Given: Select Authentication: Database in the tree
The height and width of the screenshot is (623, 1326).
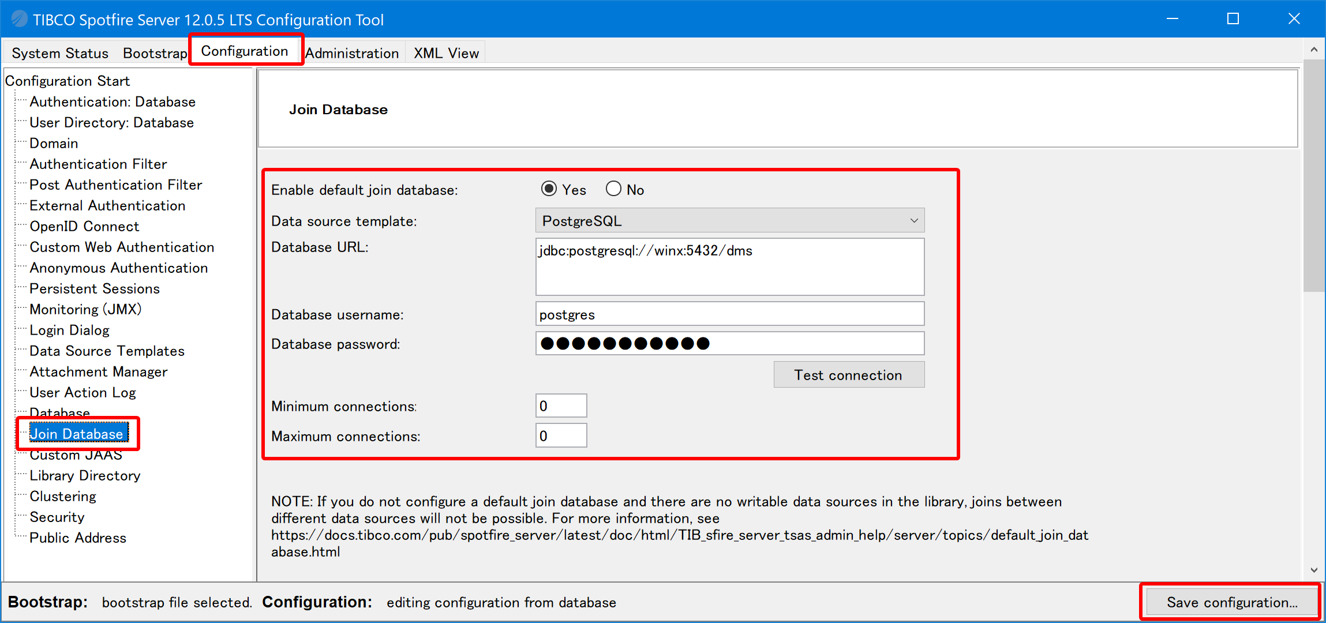Looking at the screenshot, I should 113,102.
